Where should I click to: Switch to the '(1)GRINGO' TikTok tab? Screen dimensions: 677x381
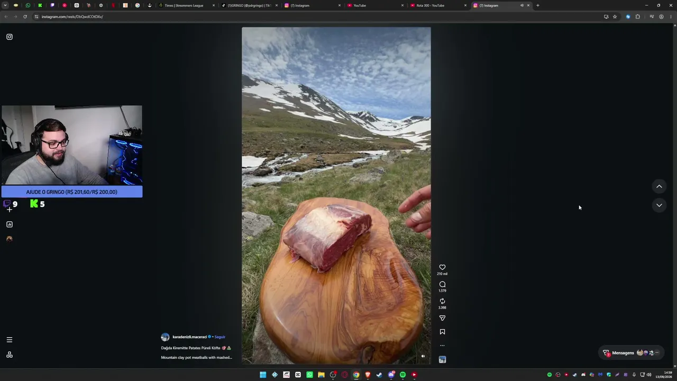point(250,5)
